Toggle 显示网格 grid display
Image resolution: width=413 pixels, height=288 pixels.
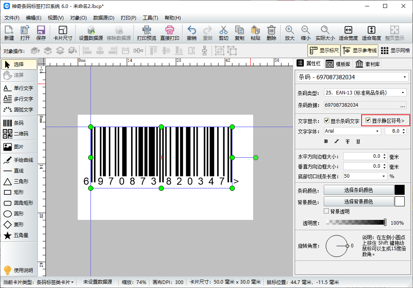(395, 50)
